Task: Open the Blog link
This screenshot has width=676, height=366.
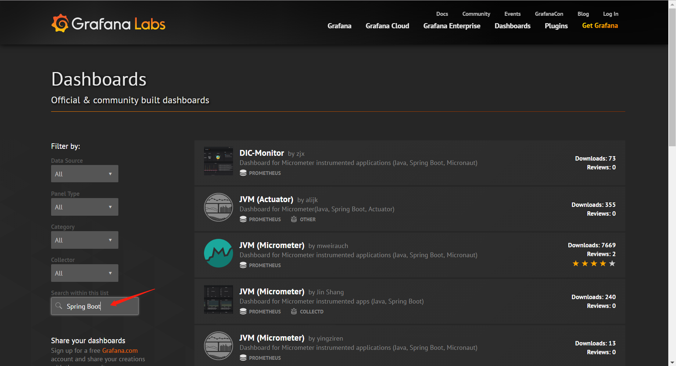Action: (x=583, y=14)
